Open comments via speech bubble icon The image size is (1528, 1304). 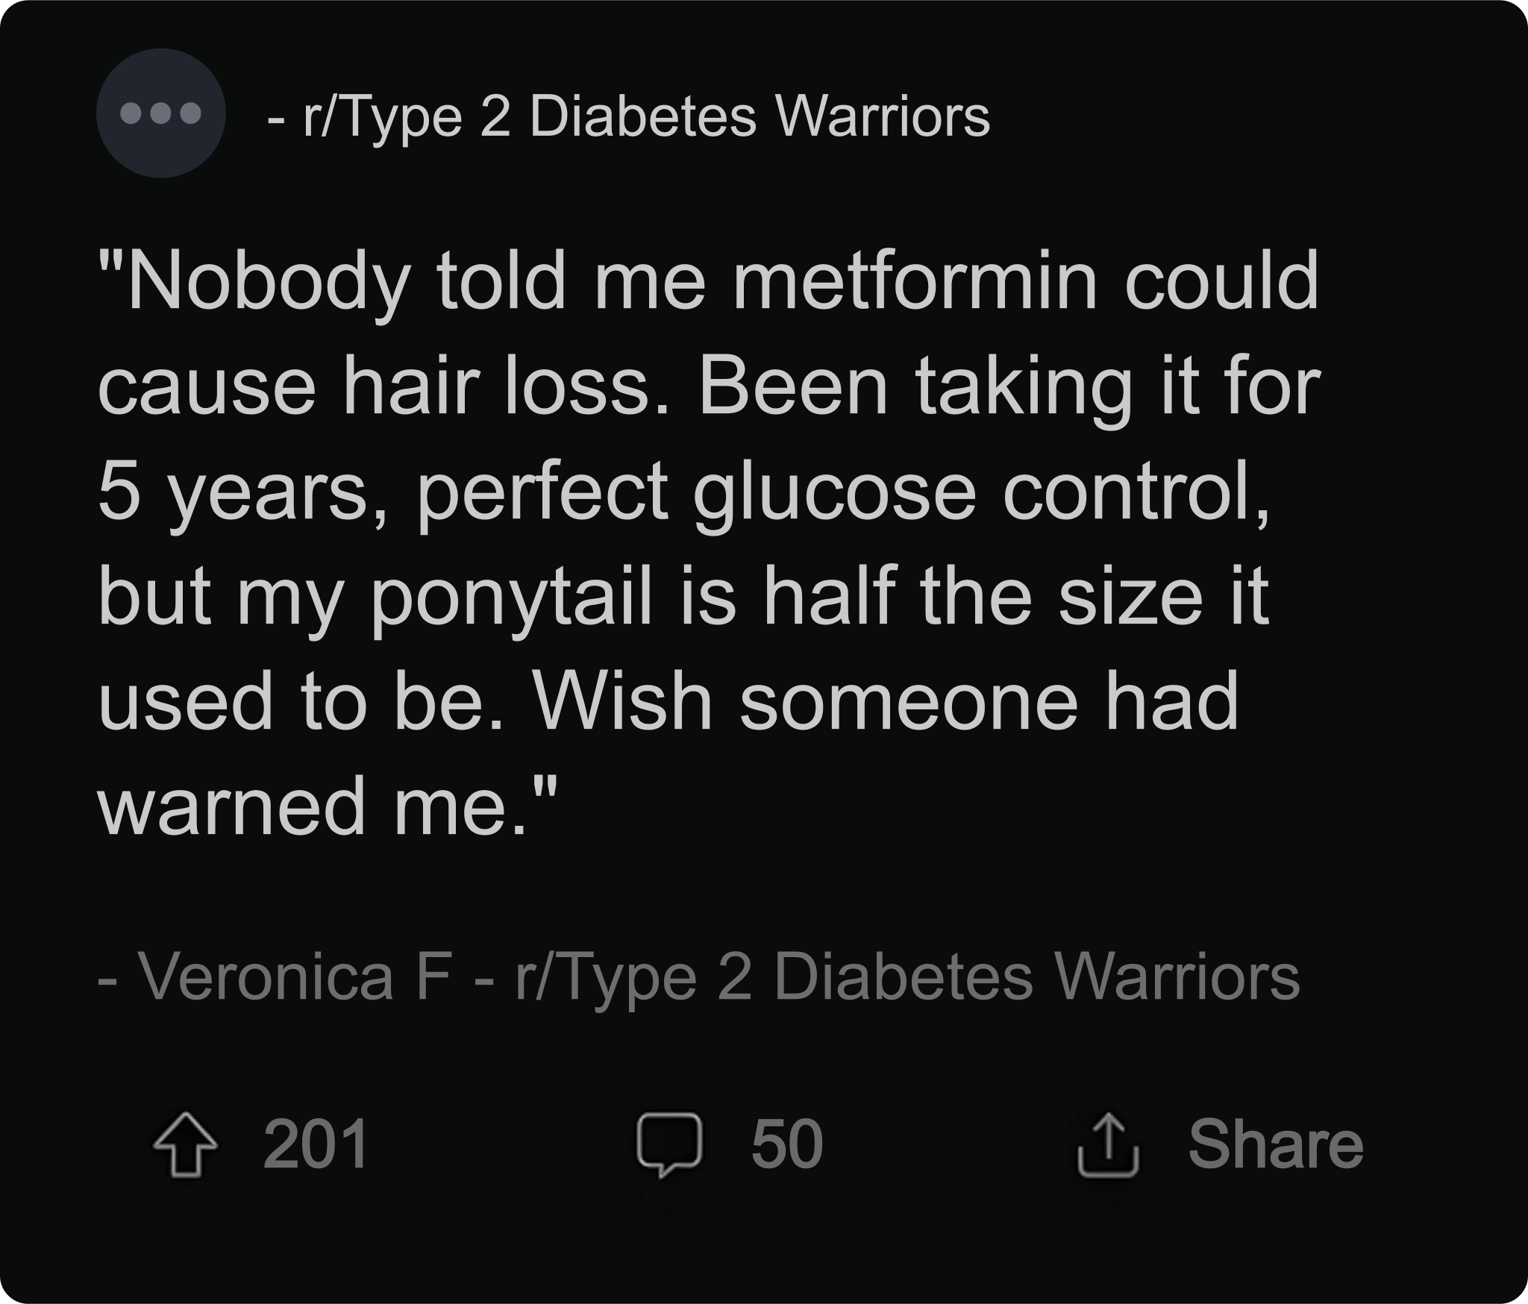pyautogui.click(x=668, y=1145)
